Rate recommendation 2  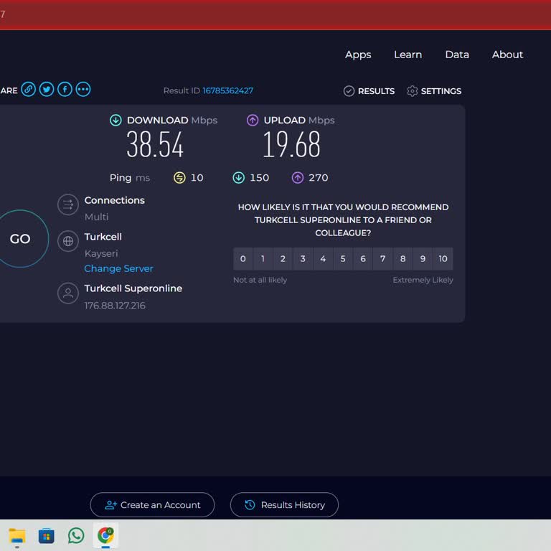click(x=283, y=259)
